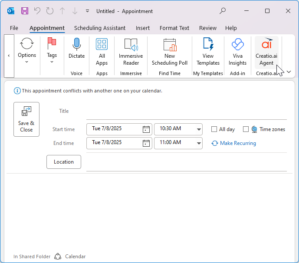Open the File menu
Image resolution: width=299 pixels, height=263 pixels.
(x=14, y=28)
